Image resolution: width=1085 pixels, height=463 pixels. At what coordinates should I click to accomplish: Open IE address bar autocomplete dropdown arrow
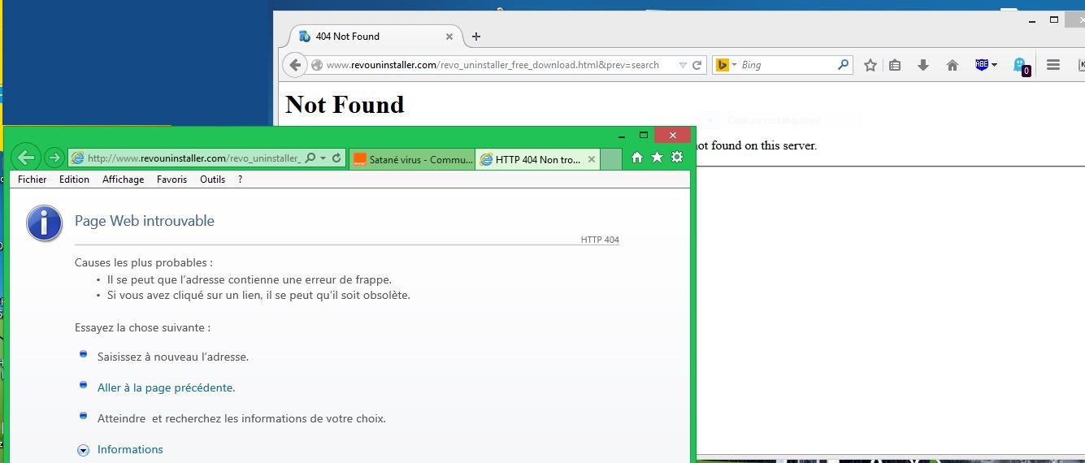tap(323, 158)
